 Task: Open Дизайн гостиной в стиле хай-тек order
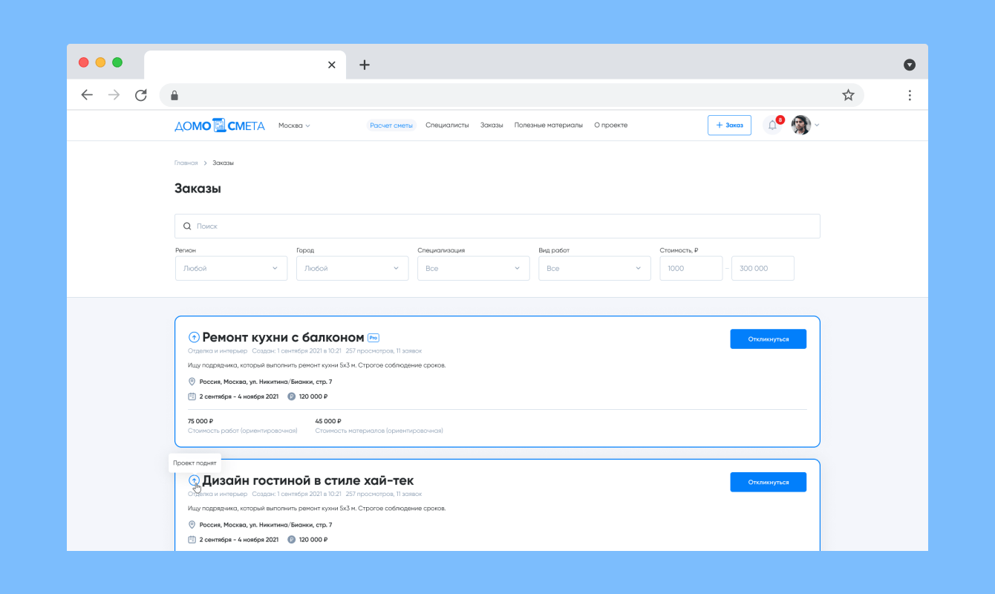pos(308,480)
